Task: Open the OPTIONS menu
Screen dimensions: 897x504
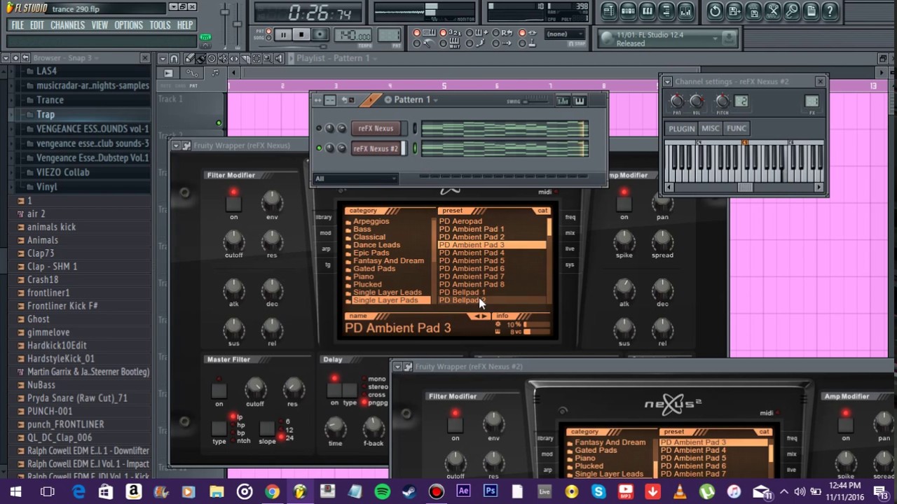Action: click(x=128, y=25)
